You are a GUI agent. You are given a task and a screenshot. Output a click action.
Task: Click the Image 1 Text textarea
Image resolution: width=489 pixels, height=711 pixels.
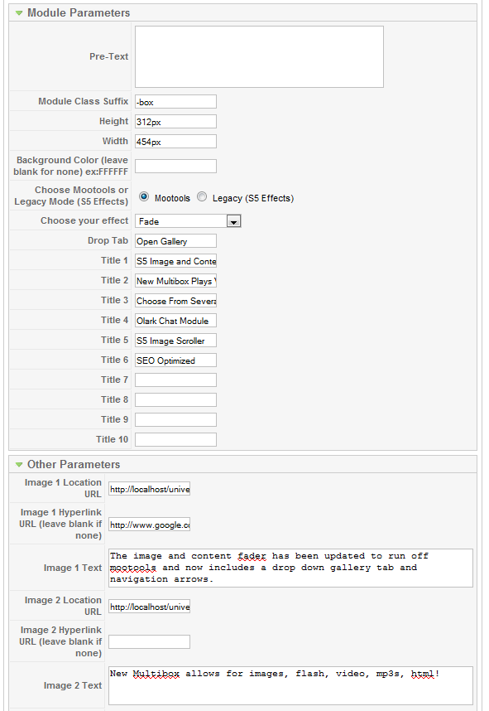pos(290,568)
